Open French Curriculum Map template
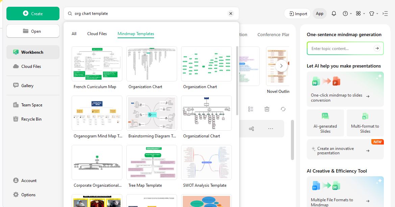The height and width of the screenshot is (207, 395). pyautogui.click(x=97, y=64)
